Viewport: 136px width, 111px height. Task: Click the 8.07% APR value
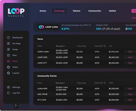66,29
